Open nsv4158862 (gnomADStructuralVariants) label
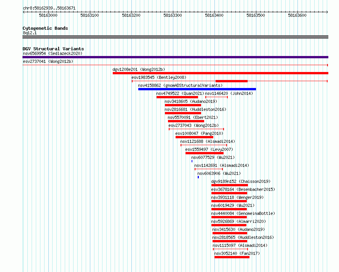Image resolution: width=339 pixels, height=272 pixels. [180, 85]
